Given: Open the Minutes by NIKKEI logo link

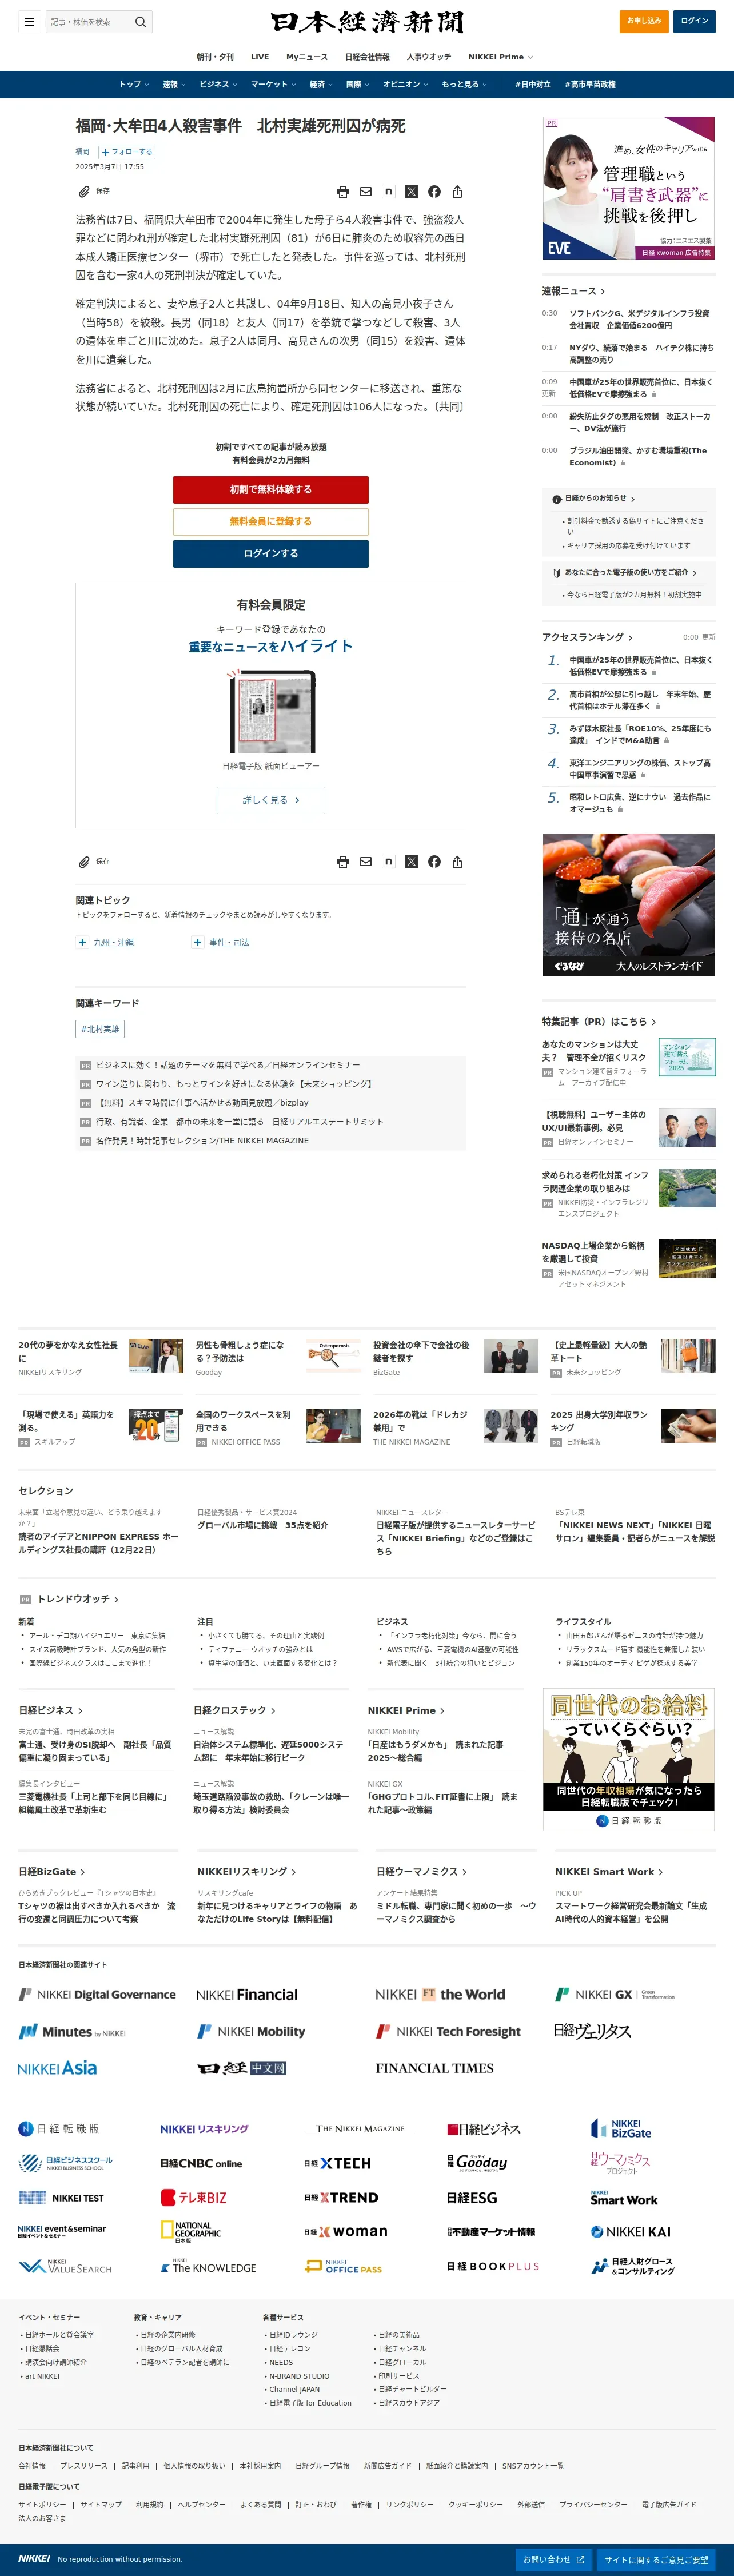Looking at the screenshot, I should pos(72,2032).
